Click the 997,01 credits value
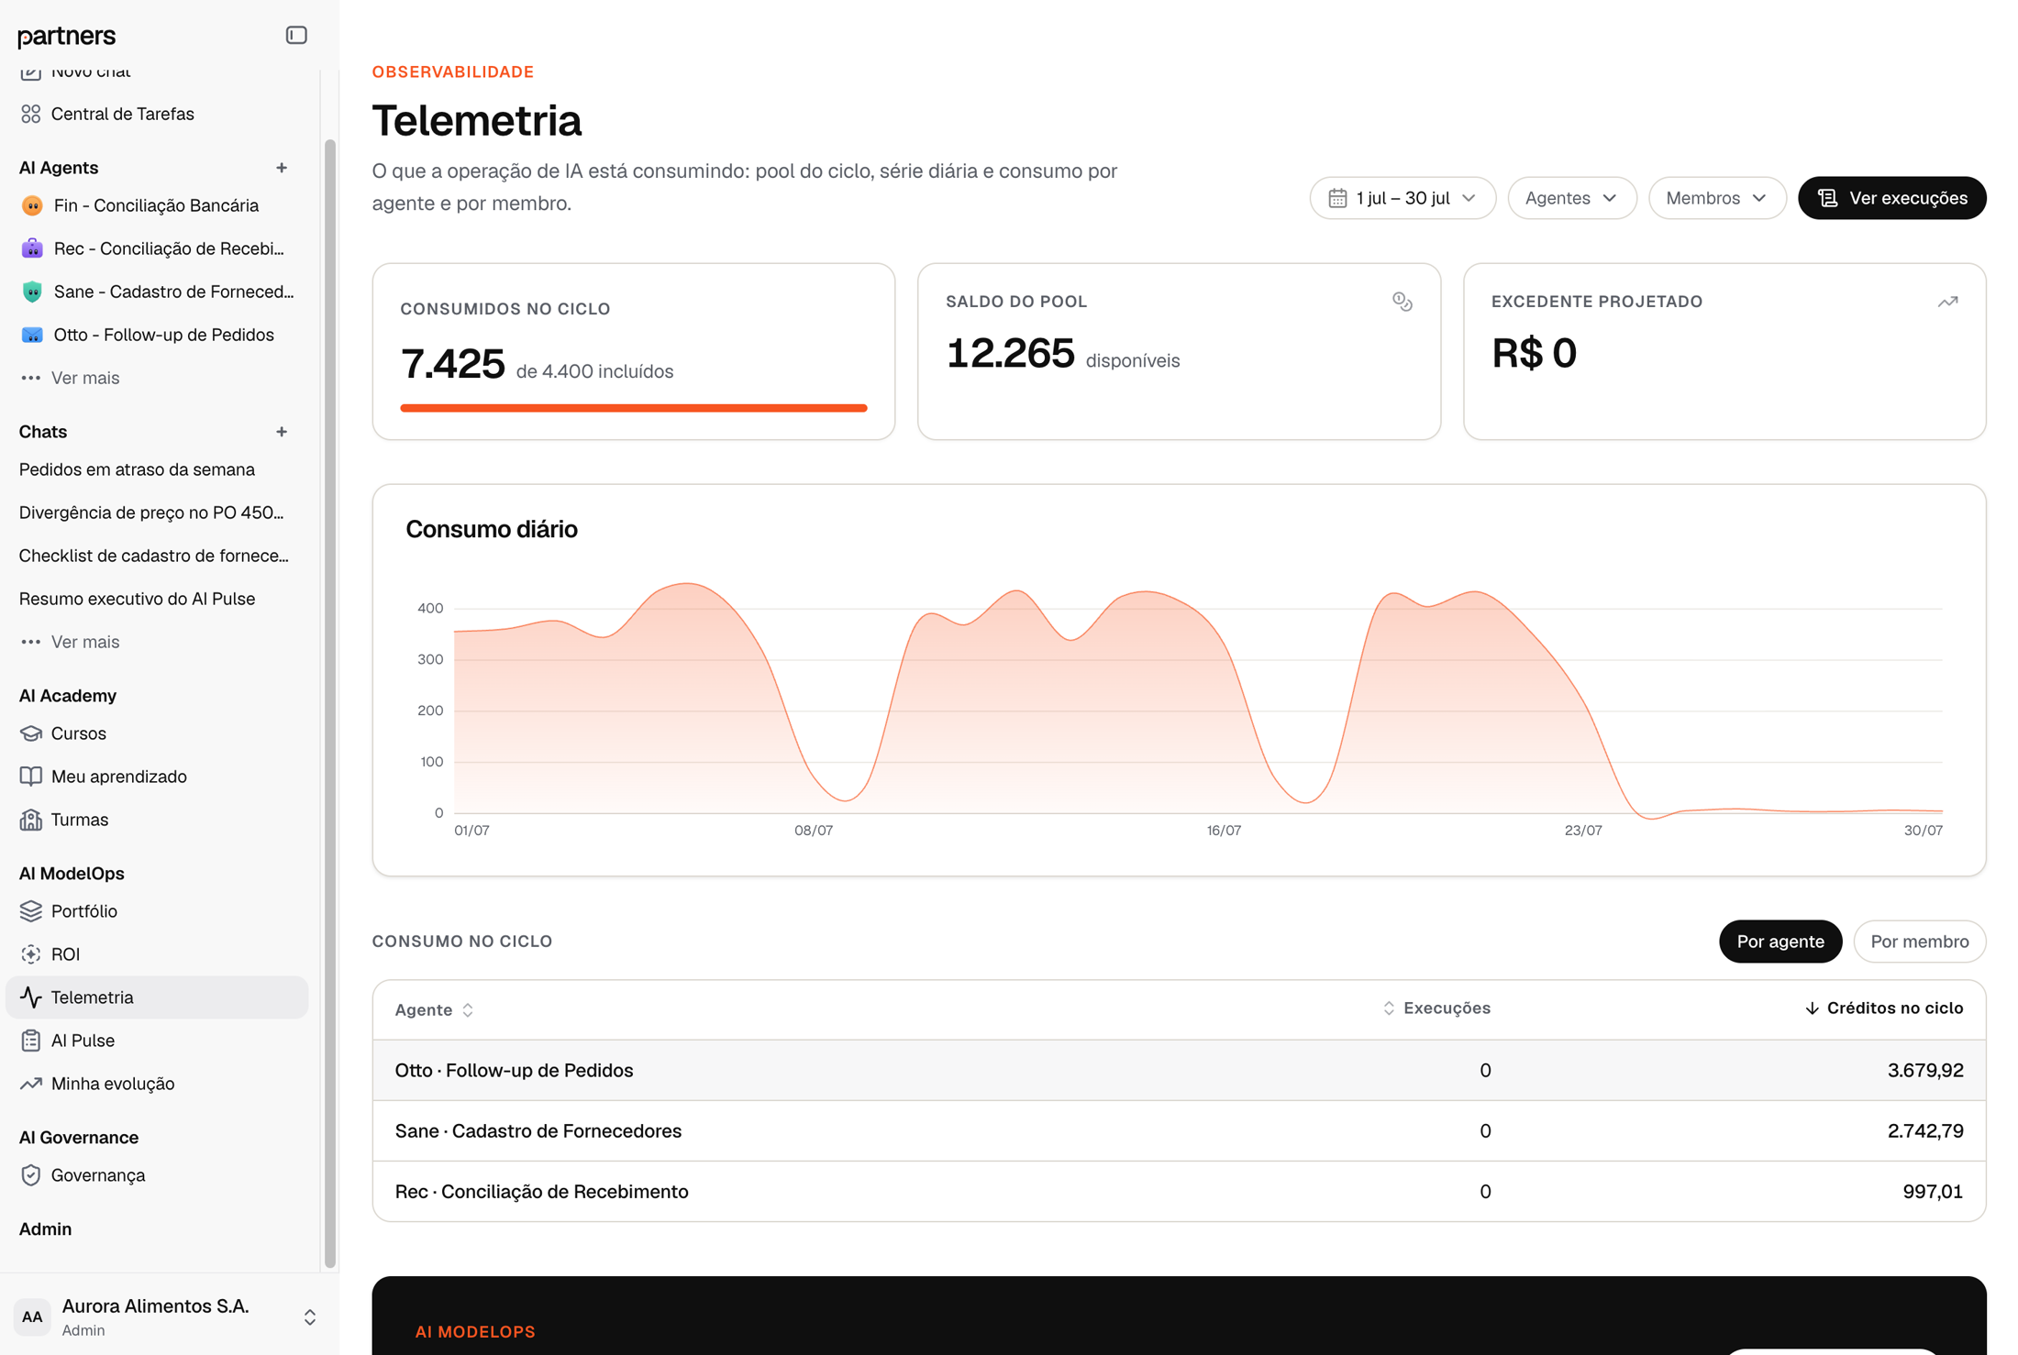The width and height of the screenshot is (2018, 1355). click(1933, 1191)
